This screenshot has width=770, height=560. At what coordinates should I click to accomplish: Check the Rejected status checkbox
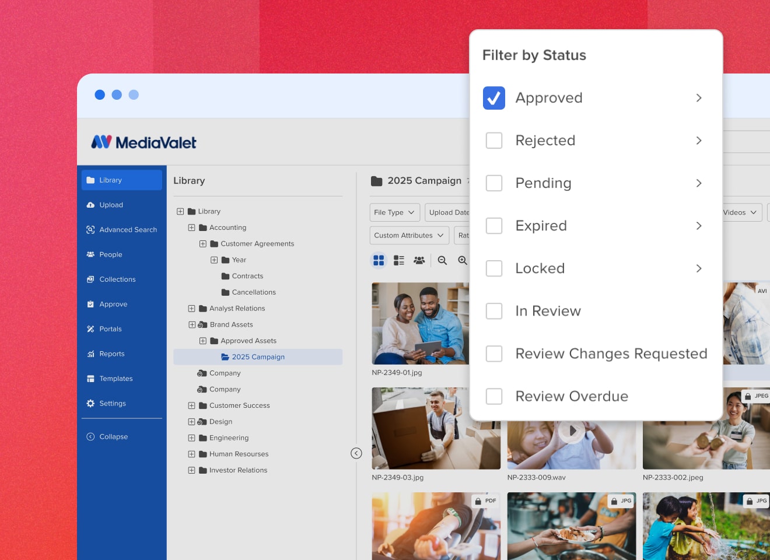click(x=494, y=141)
